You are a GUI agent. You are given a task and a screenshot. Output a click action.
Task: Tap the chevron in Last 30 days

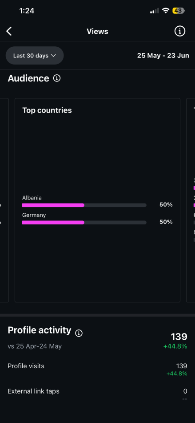click(53, 56)
